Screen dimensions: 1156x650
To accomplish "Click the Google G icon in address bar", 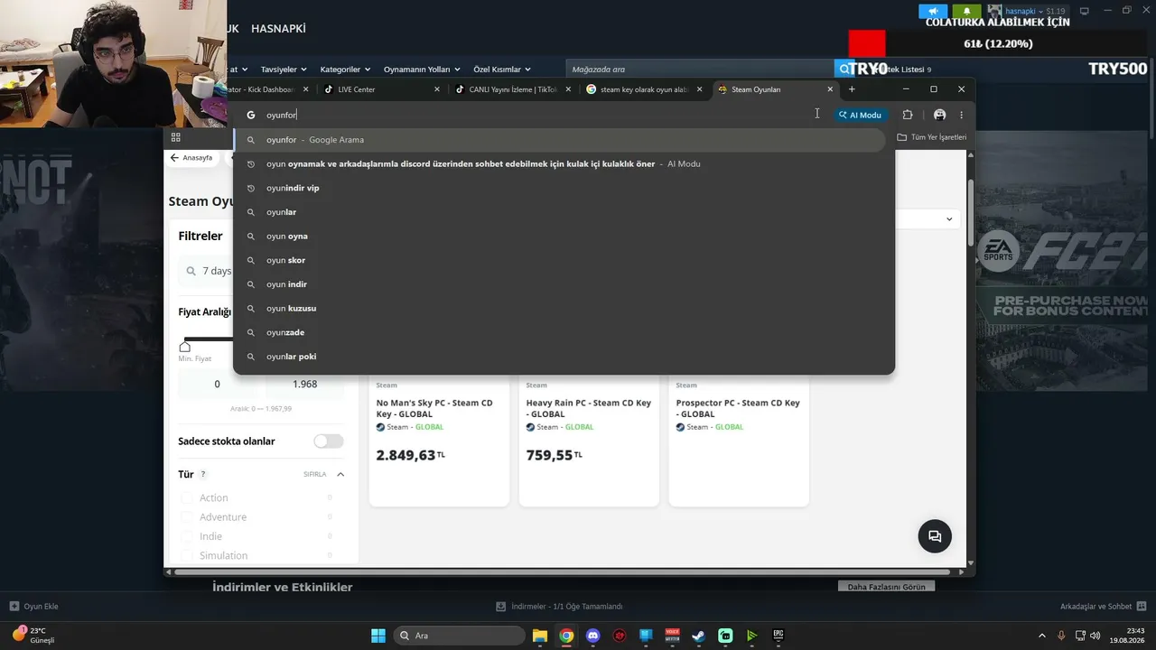I will (x=251, y=115).
